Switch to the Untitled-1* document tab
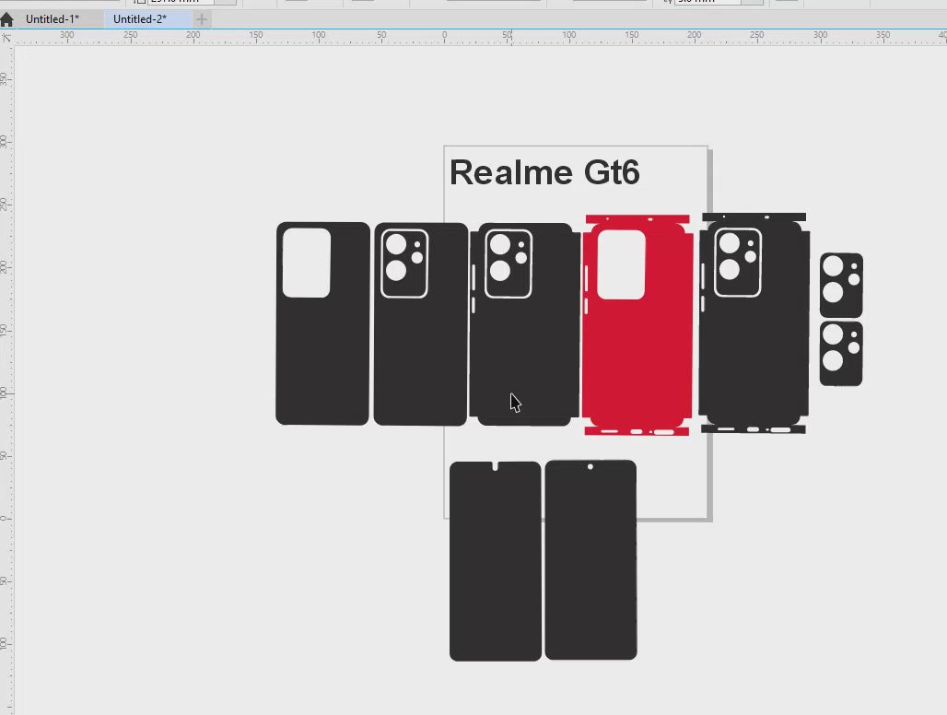 (52, 19)
